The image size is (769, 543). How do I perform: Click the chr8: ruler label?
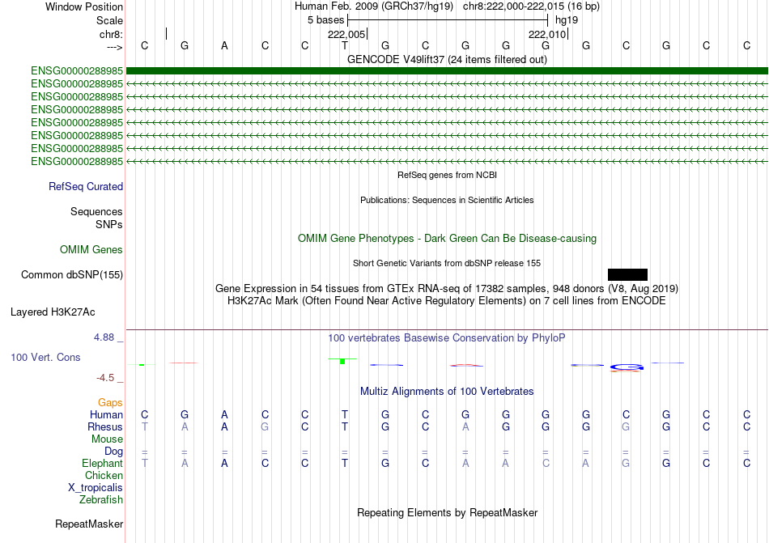click(x=111, y=34)
